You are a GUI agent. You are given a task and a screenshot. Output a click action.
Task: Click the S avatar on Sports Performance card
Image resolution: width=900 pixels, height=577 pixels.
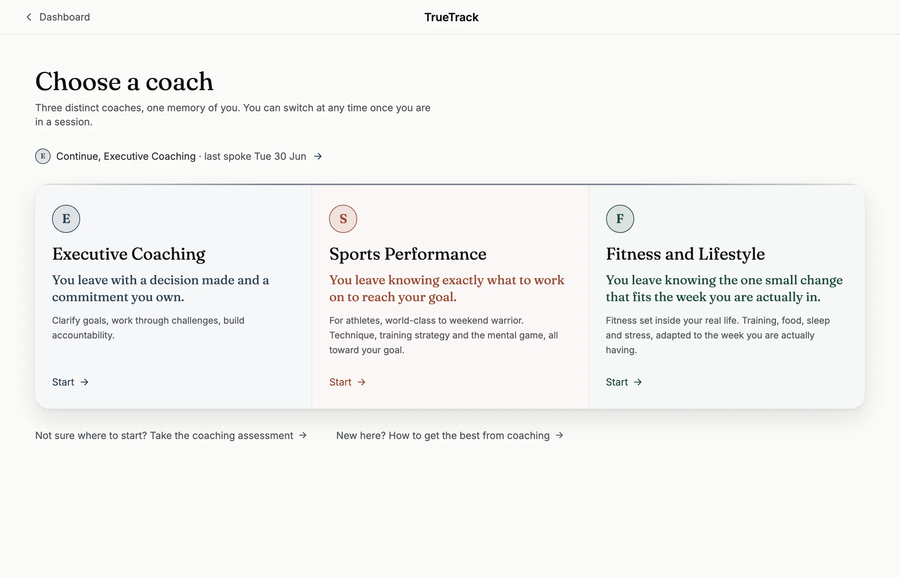(343, 219)
